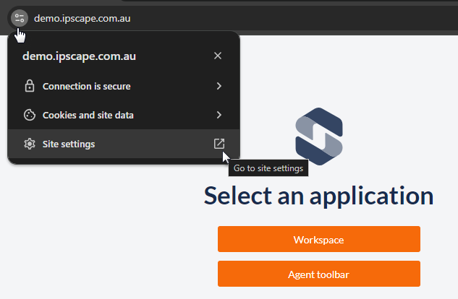458x299 pixels.
Task: Click the bold domain title in the popup
Action: click(x=80, y=56)
